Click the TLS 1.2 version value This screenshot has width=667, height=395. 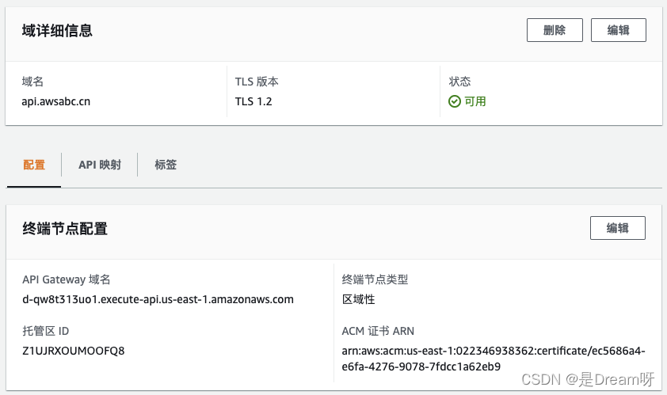click(x=253, y=101)
